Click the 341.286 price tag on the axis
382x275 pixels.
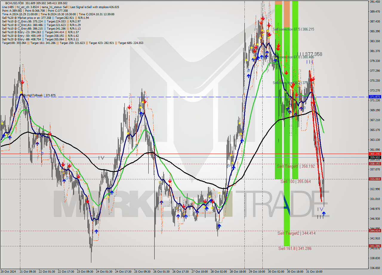point(375,246)
